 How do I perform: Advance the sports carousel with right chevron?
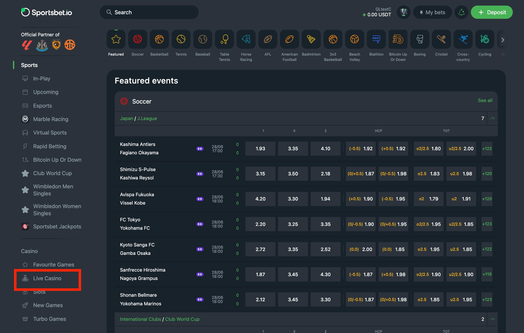pos(503,40)
